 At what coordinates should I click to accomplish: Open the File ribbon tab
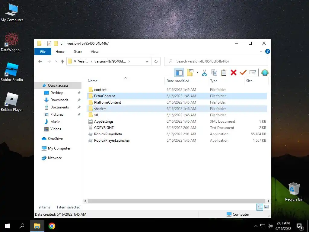click(x=43, y=52)
